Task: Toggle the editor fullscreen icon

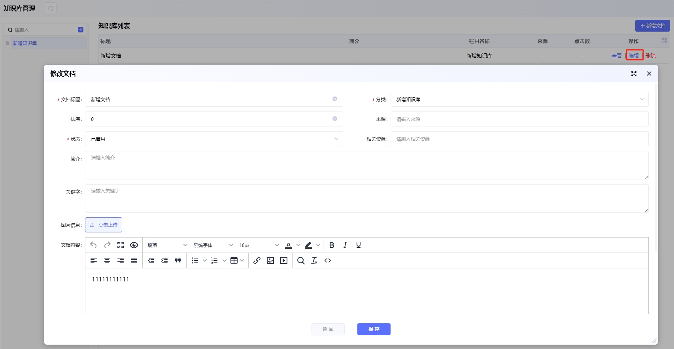Action: (121, 245)
